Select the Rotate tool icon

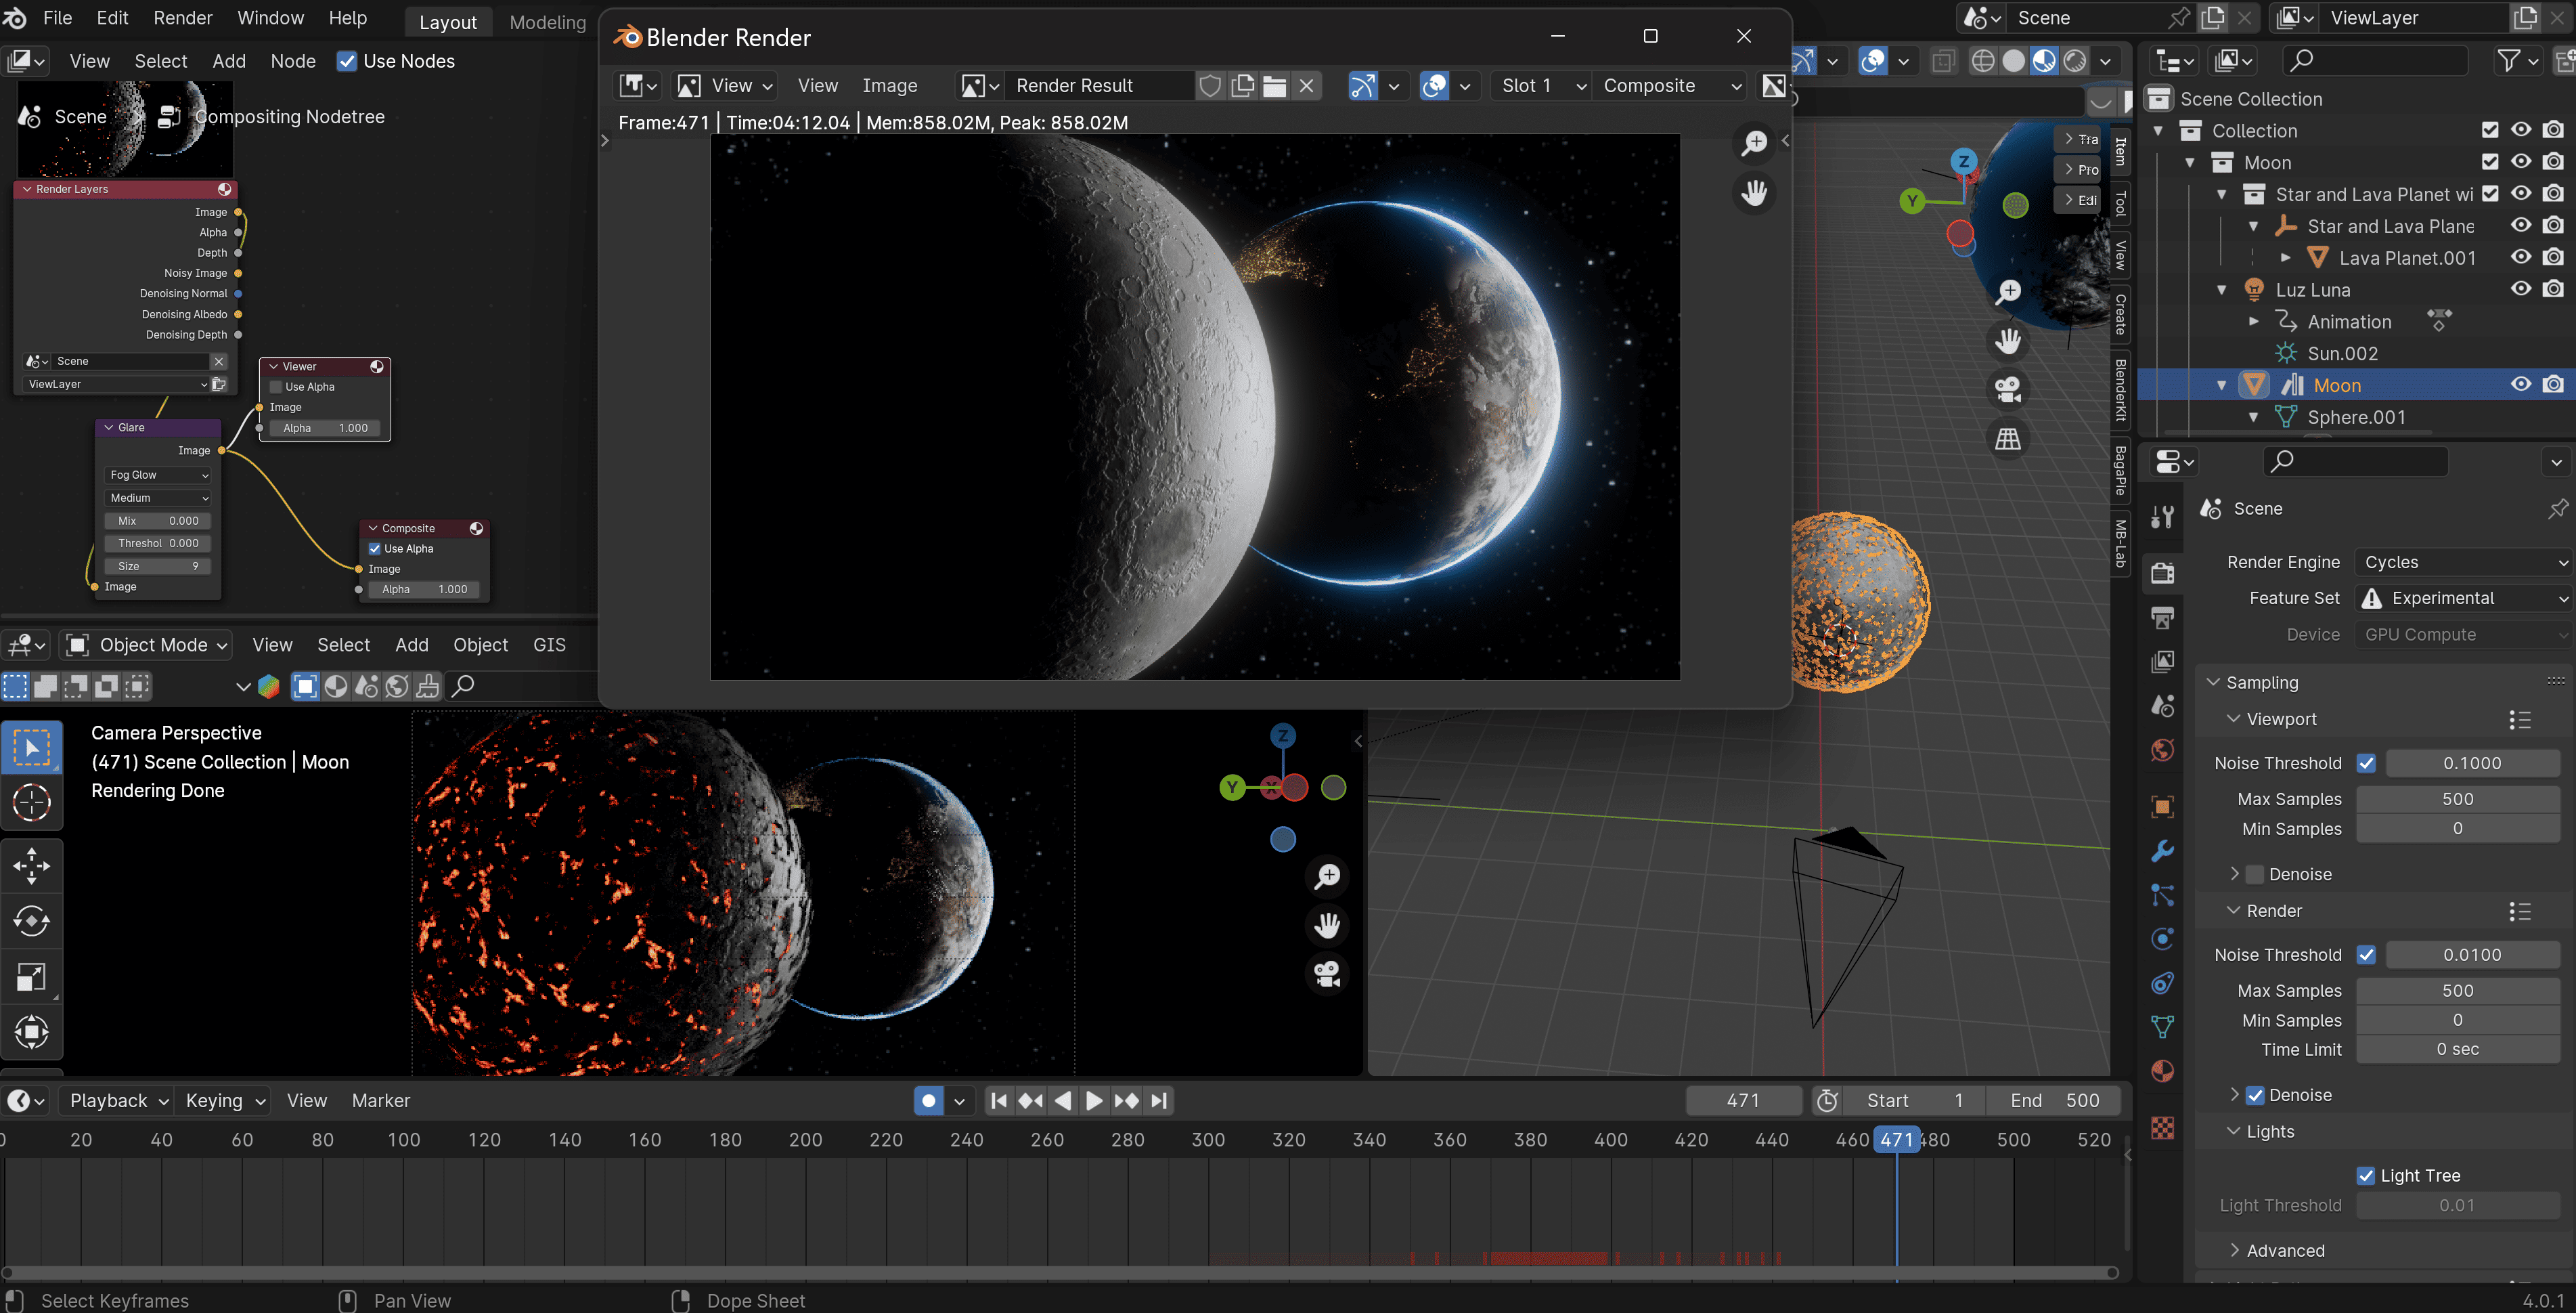tap(31, 921)
